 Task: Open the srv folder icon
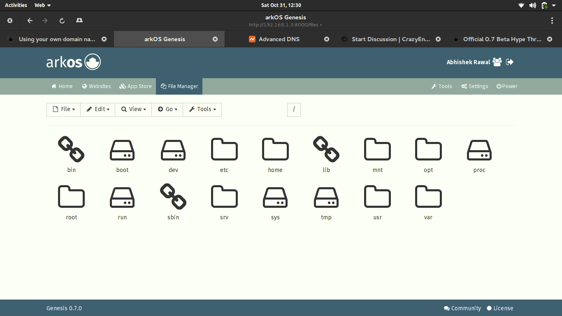224,196
